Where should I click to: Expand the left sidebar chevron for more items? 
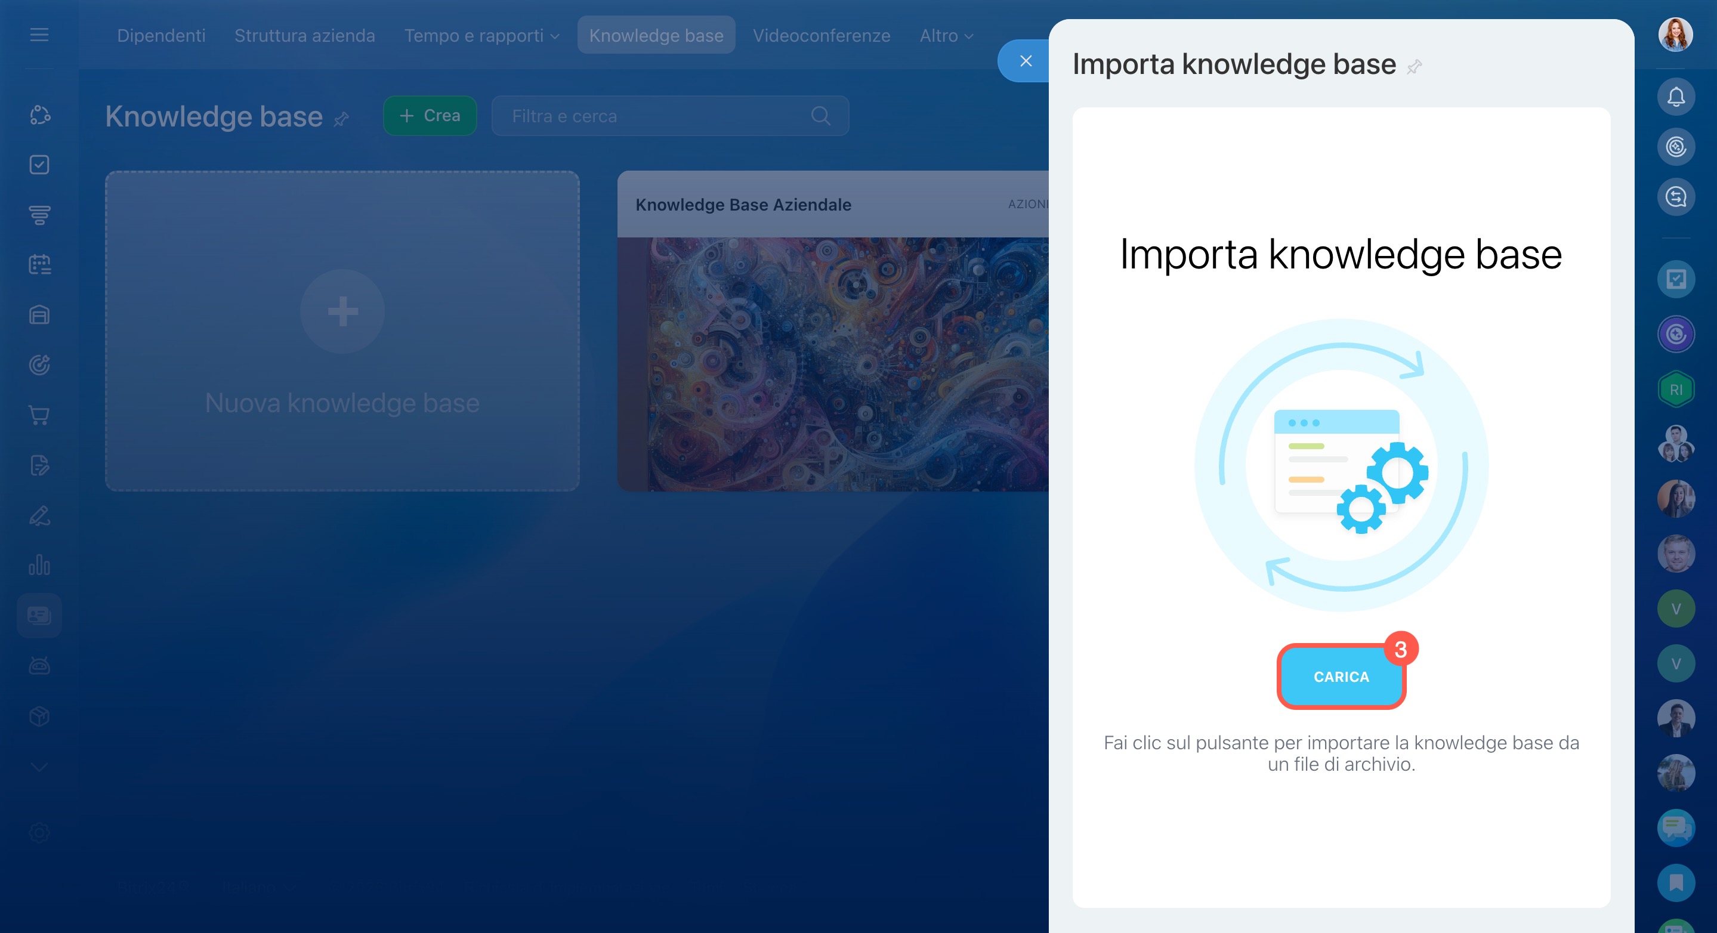pos(39,767)
